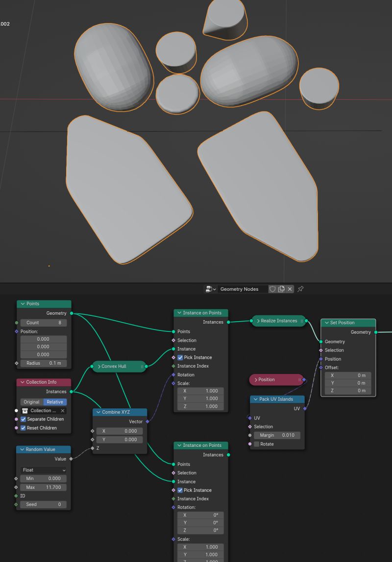Screen dimensions: 392x562
Task: Collapse the Points node with its header chevron
Action: coord(22,304)
